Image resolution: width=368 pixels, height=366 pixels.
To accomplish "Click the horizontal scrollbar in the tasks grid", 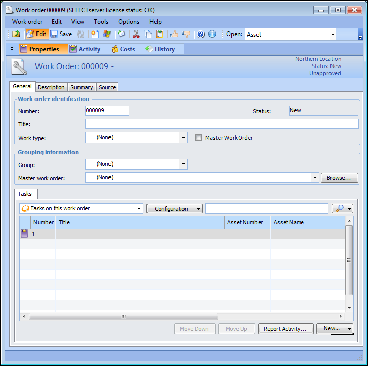I will [x=123, y=316].
